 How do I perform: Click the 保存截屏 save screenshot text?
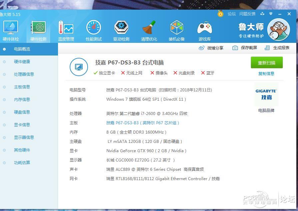pos(249,48)
